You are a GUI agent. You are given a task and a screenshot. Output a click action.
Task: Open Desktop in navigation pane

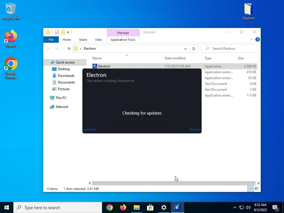coord(64,69)
